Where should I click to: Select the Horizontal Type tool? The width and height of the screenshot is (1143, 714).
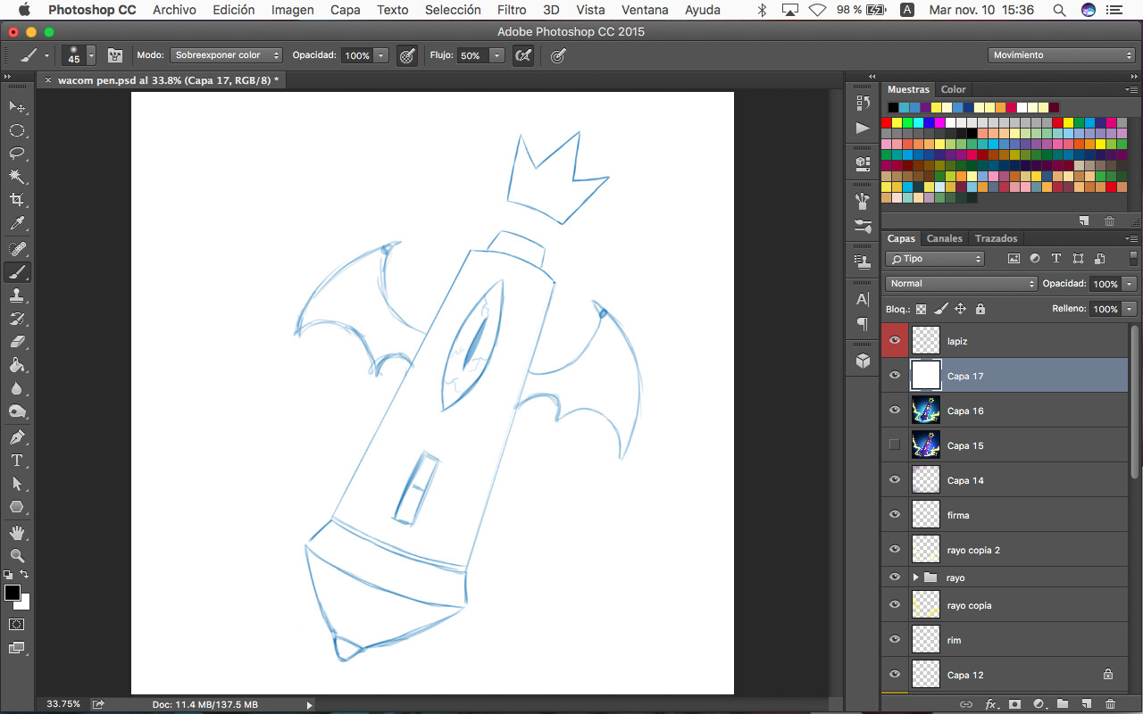17,461
